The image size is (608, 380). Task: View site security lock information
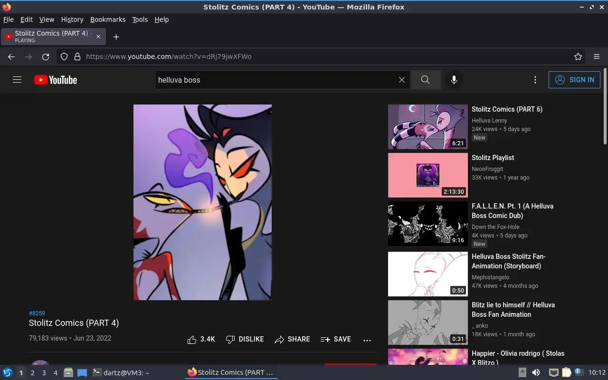[x=77, y=57]
